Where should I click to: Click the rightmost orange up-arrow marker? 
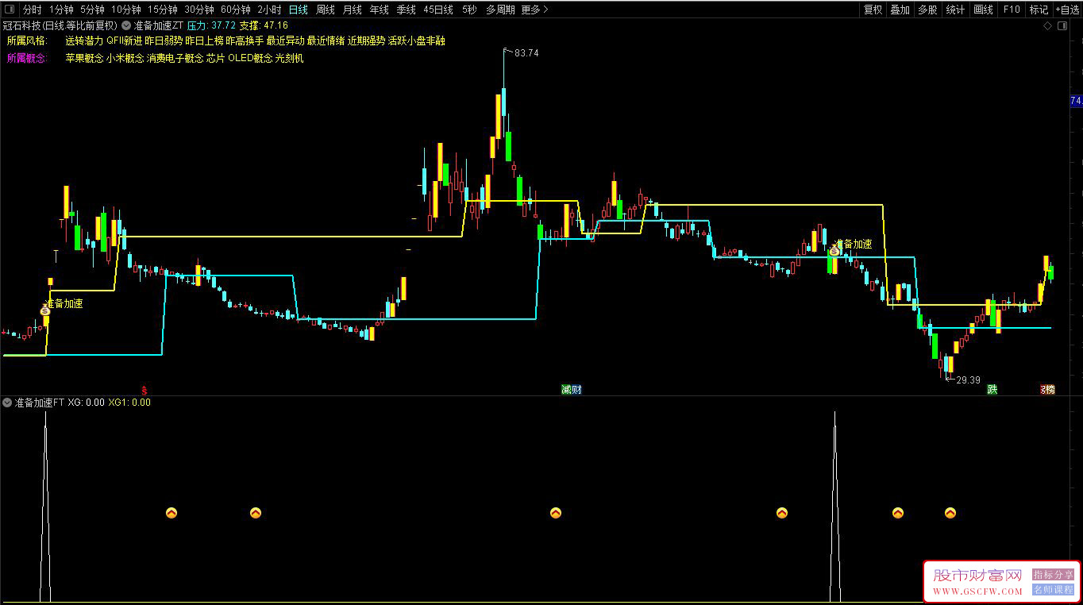tap(950, 513)
